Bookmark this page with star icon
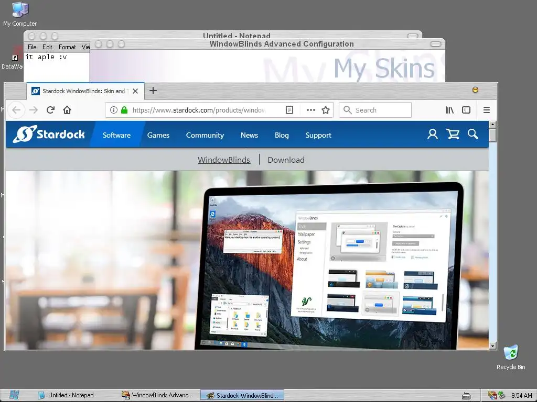 [326, 110]
